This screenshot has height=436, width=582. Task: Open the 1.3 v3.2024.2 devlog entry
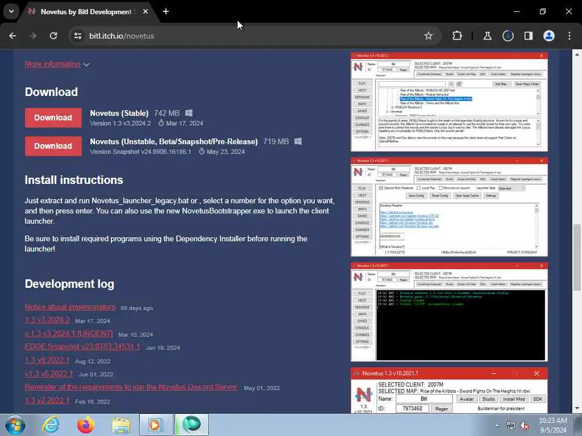click(x=47, y=320)
